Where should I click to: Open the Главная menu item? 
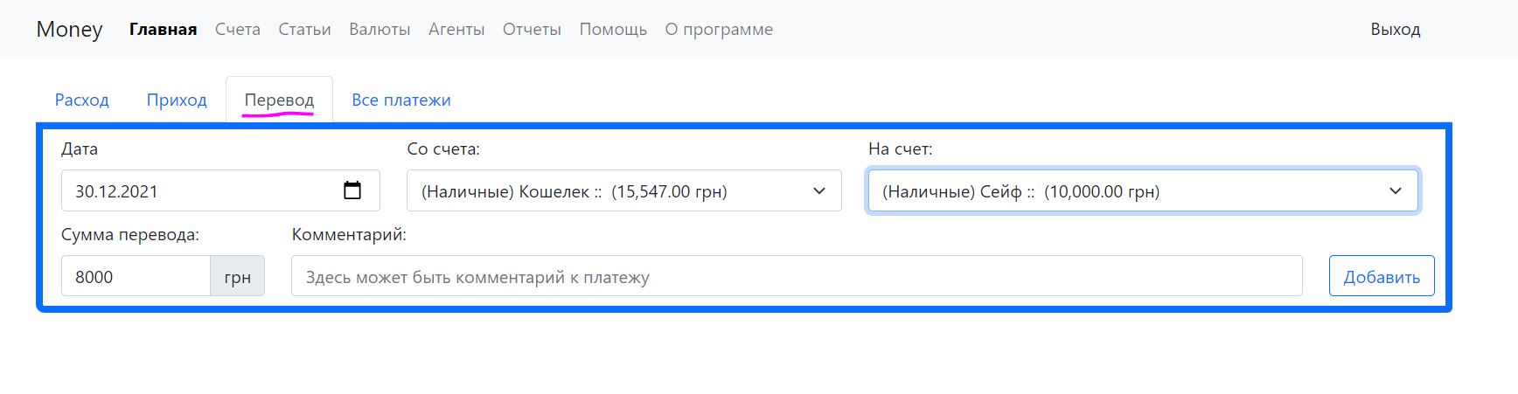click(163, 29)
